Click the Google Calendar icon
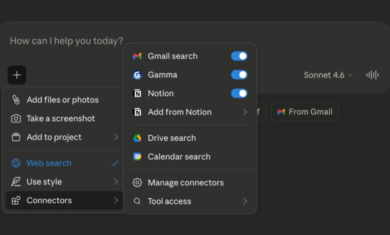390x235 pixels. click(137, 156)
